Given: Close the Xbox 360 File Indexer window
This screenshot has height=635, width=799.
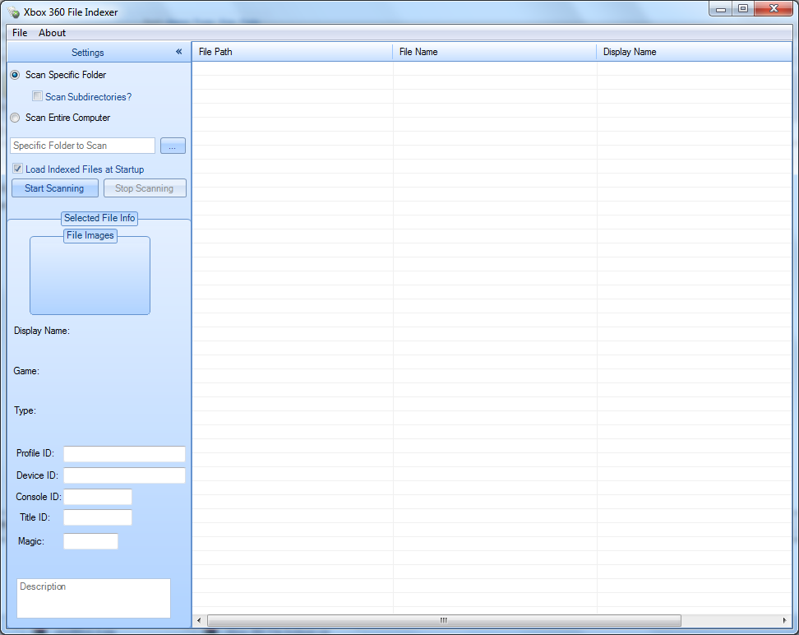Looking at the screenshot, I should click(774, 9).
